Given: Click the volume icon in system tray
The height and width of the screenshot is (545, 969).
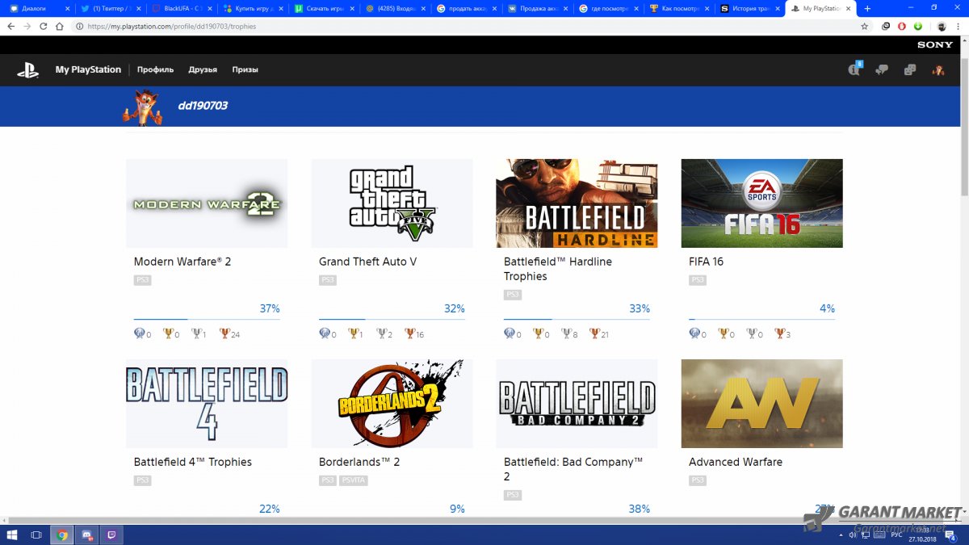Looking at the screenshot, I should 853,535.
